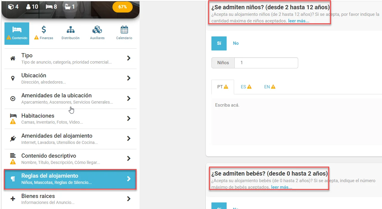
Task: Open Amenidades de la ubicación
Action: pos(70,99)
